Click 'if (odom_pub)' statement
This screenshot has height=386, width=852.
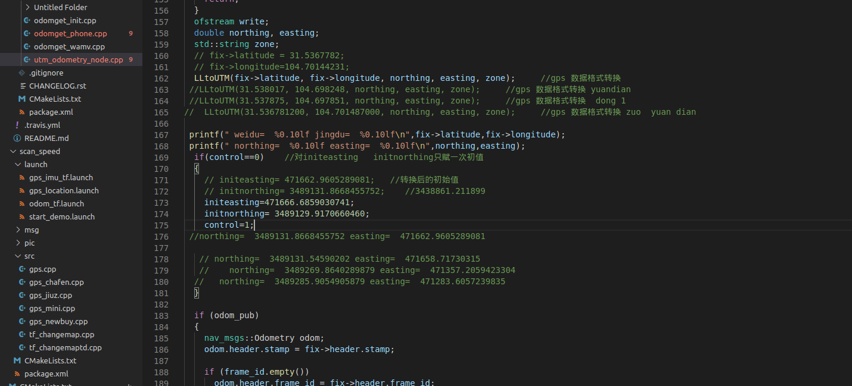[226, 315]
